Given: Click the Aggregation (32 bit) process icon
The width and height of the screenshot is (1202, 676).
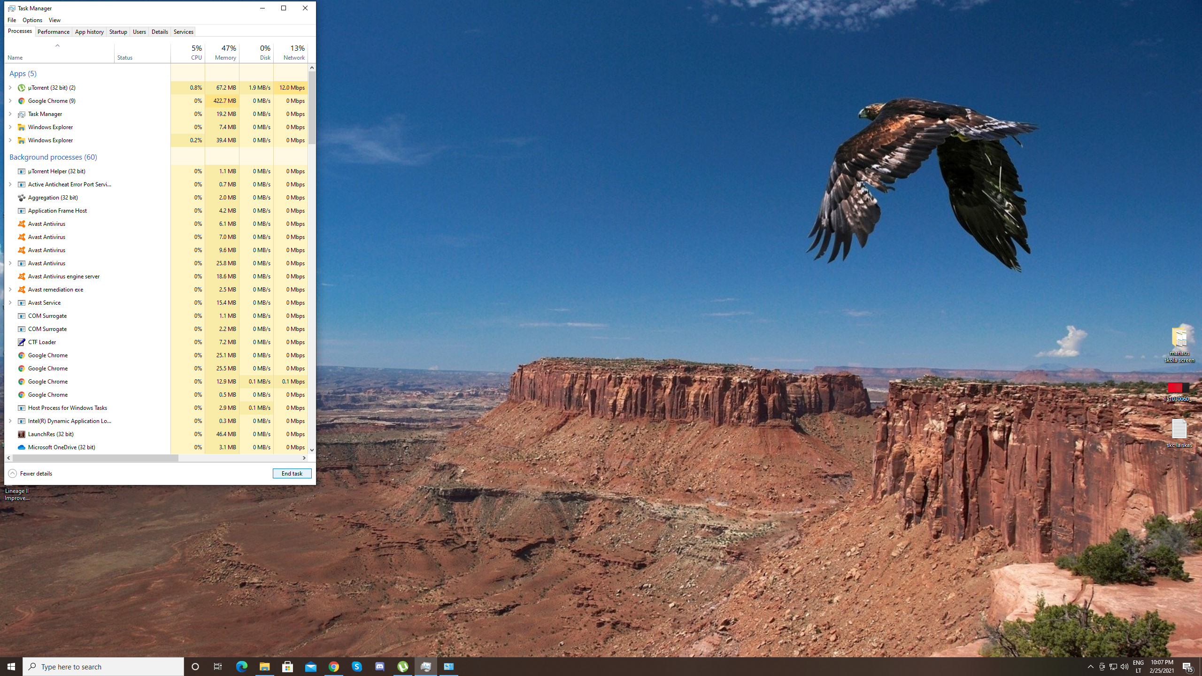Looking at the screenshot, I should (21, 198).
